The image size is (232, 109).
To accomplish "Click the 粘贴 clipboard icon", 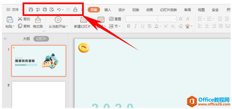I will pyautogui.click(x=10, y=19).
